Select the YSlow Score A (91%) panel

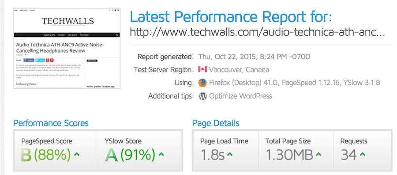pos(140,150)
